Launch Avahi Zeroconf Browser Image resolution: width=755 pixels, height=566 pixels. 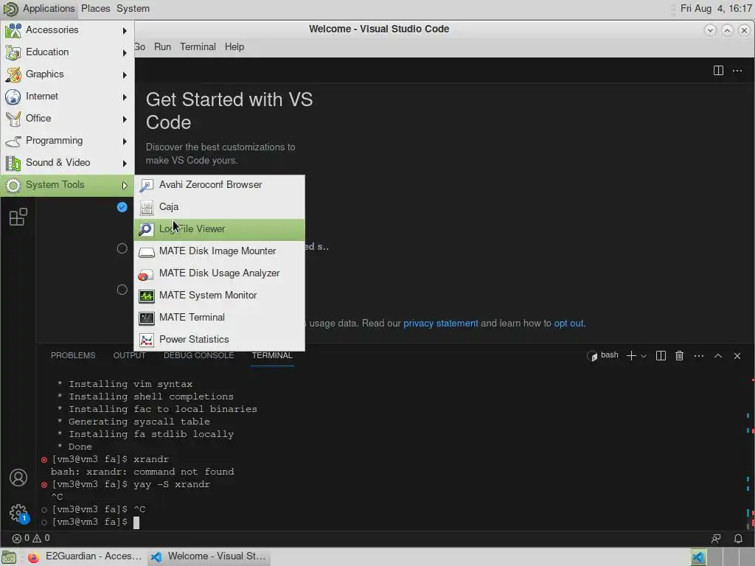click(220, 185)
